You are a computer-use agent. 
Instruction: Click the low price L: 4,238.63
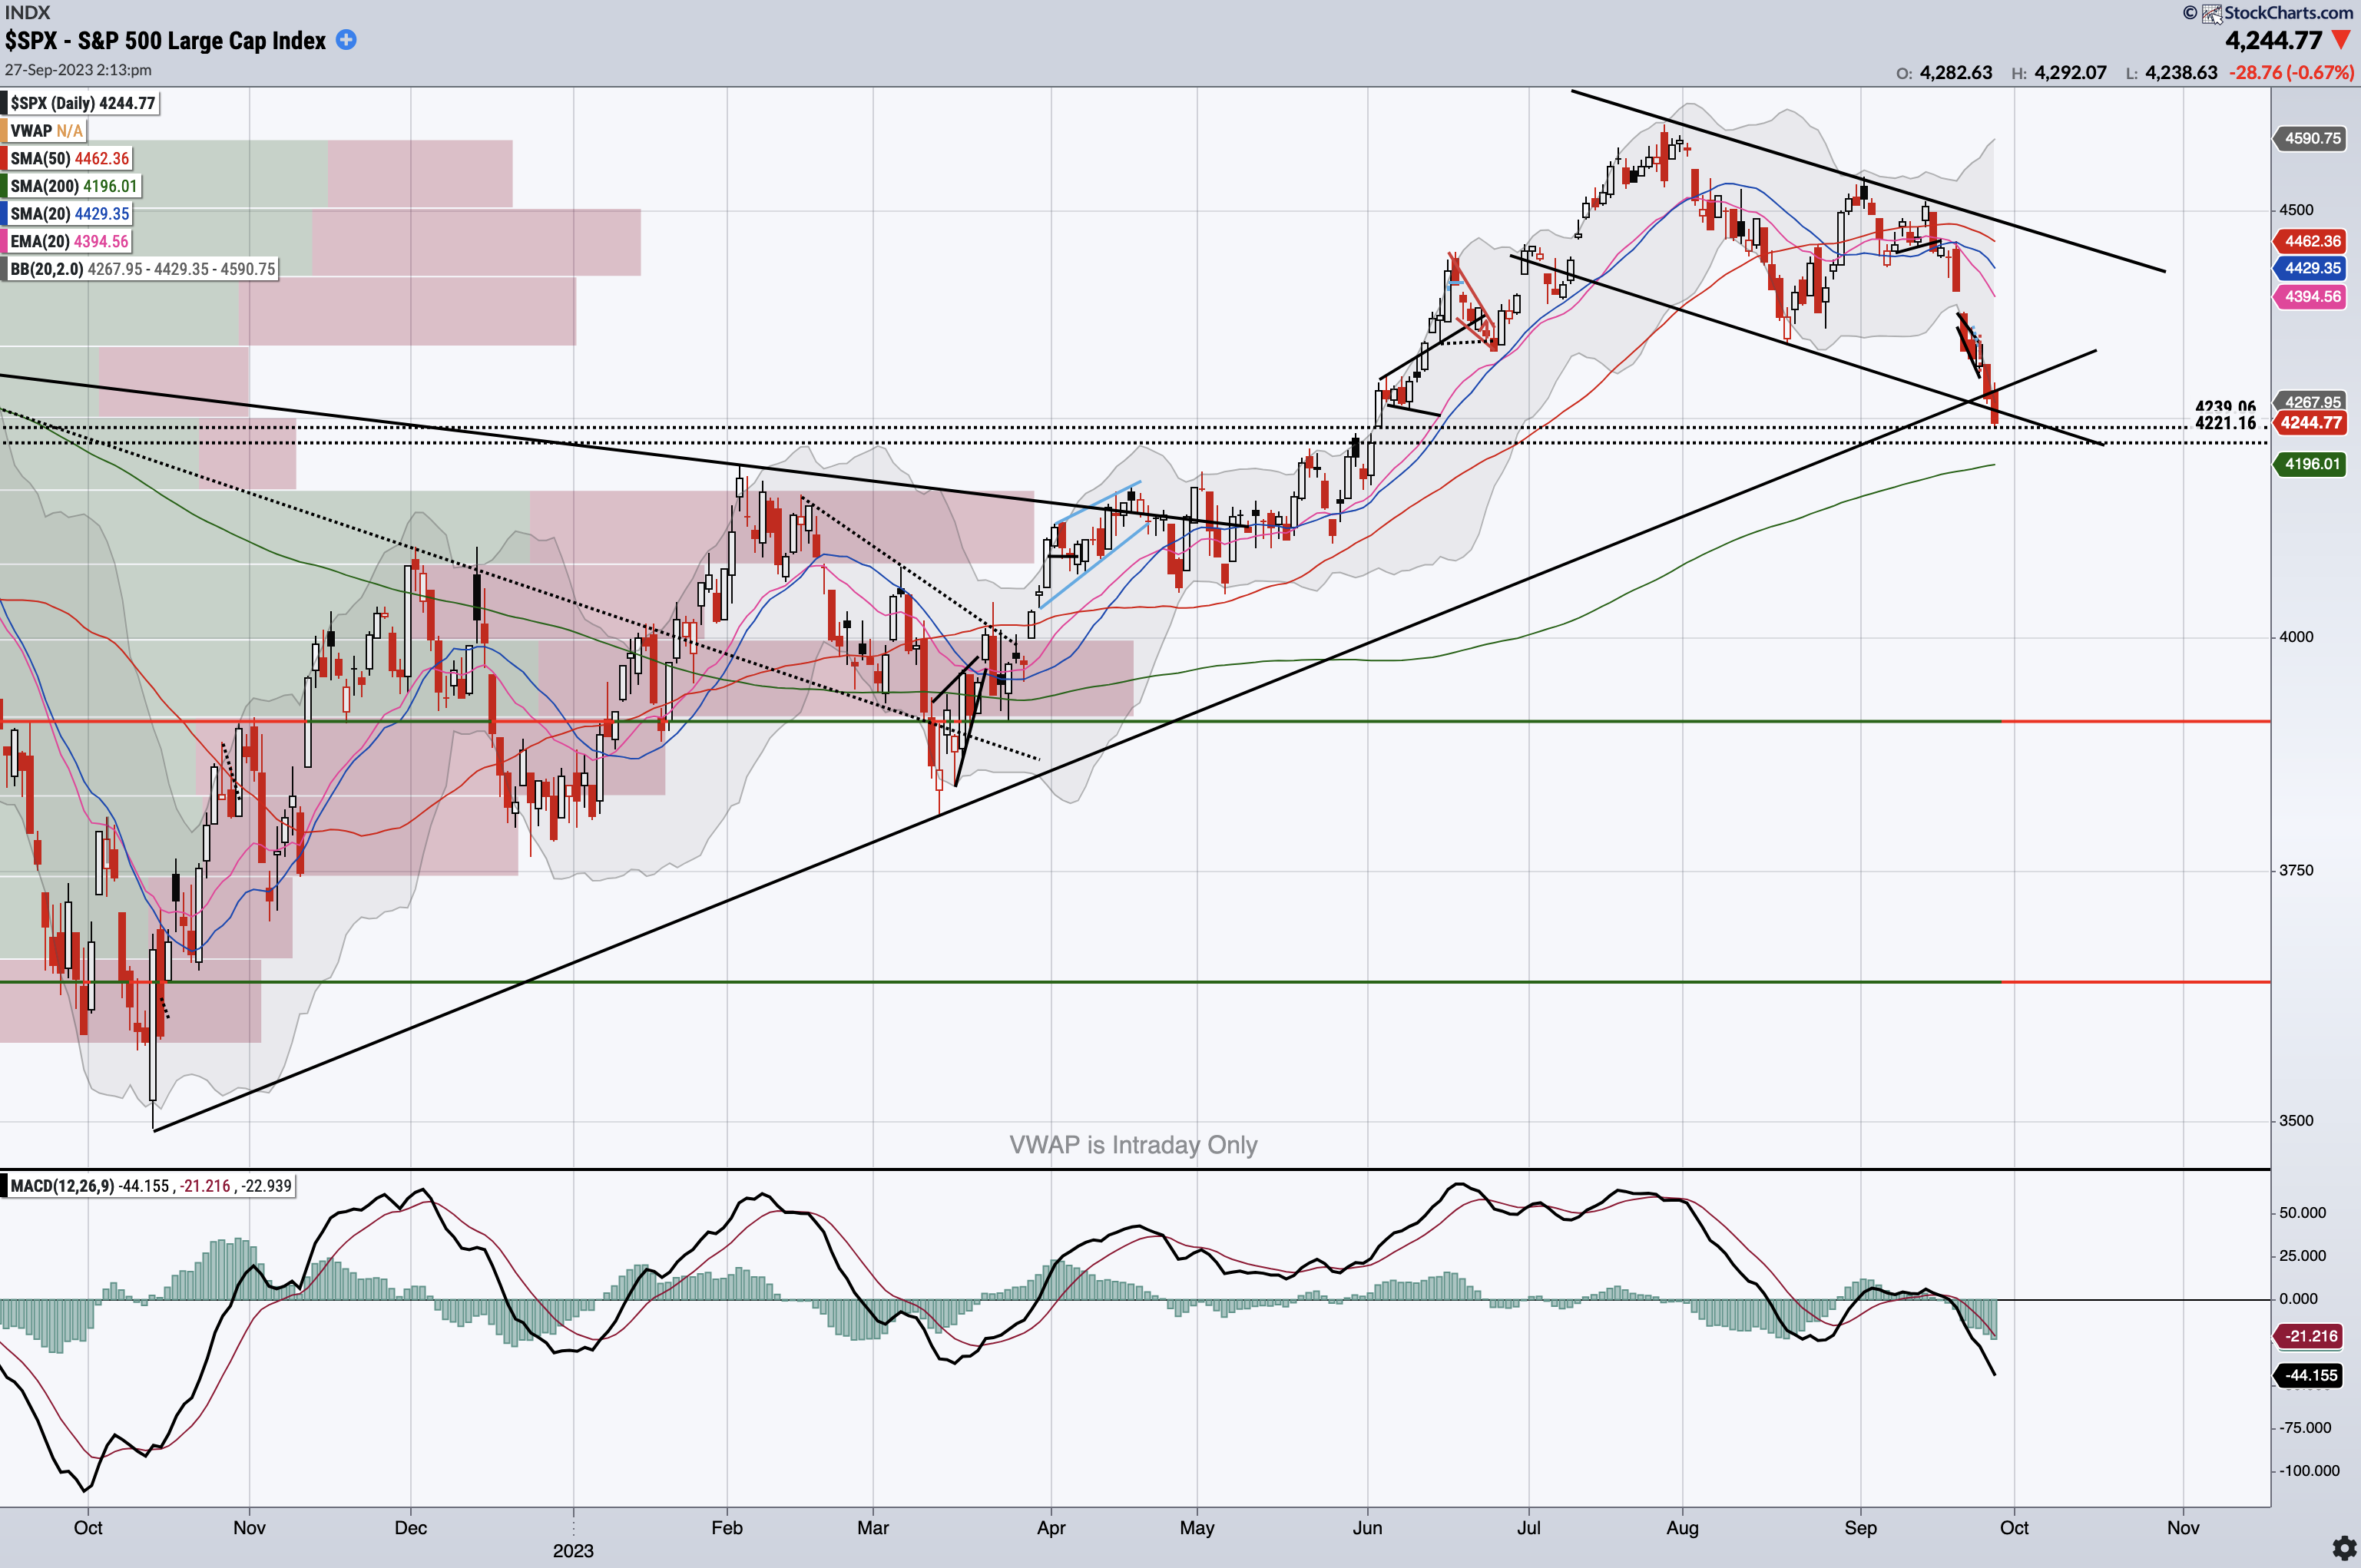tap(2171, 73)
